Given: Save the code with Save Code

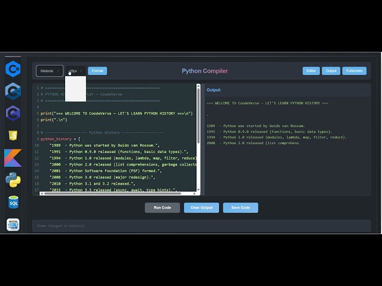Looking at the screenshot, I should tap(241, 207).
